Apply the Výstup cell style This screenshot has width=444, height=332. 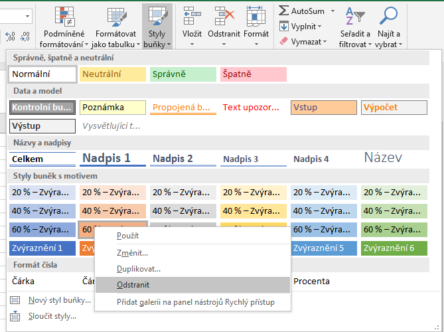click(x=42, y=125)
